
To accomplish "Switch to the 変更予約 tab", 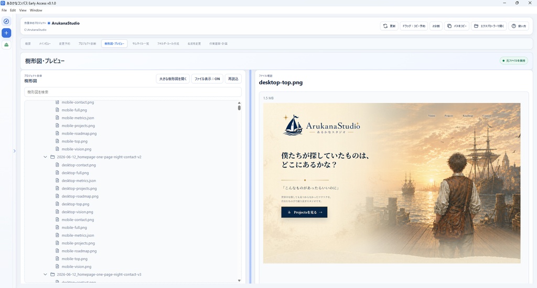I will click(x=65, y=44).
